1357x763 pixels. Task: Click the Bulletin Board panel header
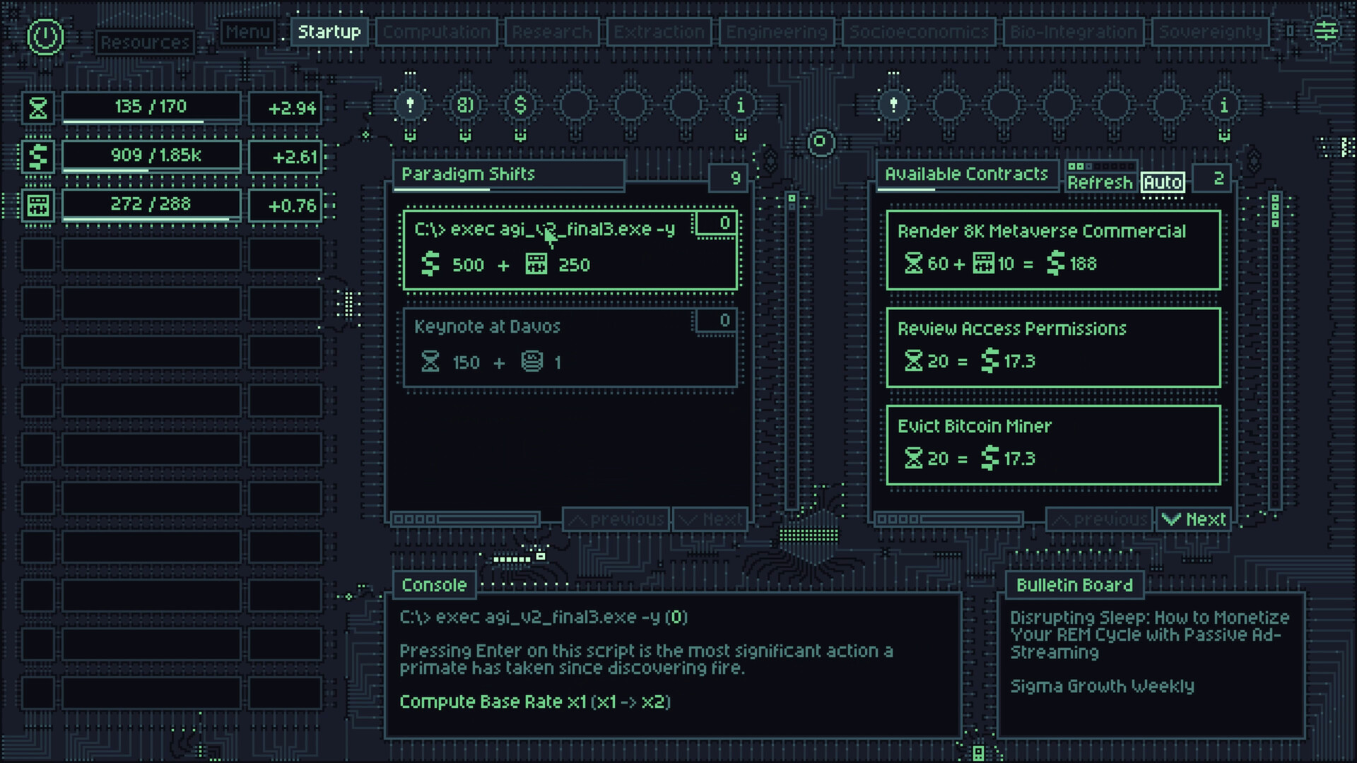(1074, 585)
